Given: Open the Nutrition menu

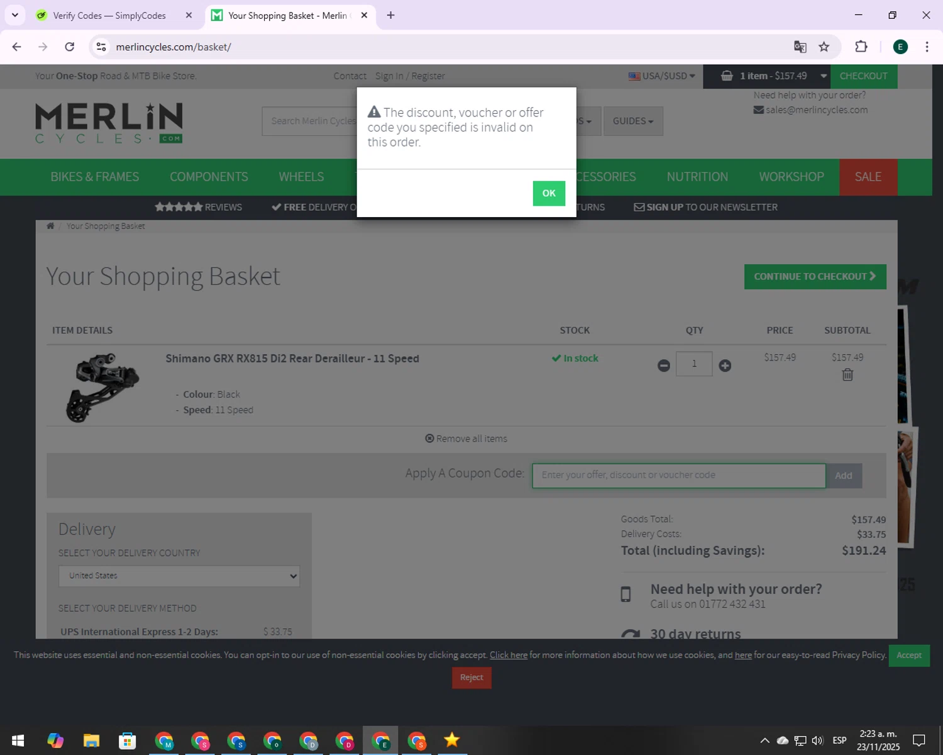Looking at the screenshot, I should pos(697,177).
